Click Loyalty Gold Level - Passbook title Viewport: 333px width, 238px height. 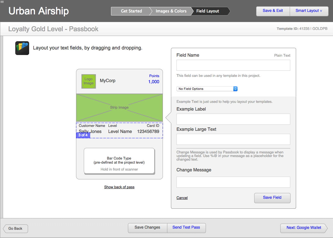(53, 29)
